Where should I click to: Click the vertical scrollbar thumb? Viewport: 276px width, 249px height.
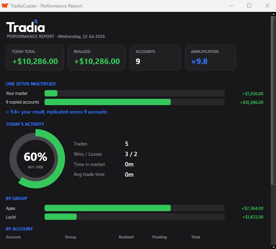pyautogui.click(x=274, y=100)
